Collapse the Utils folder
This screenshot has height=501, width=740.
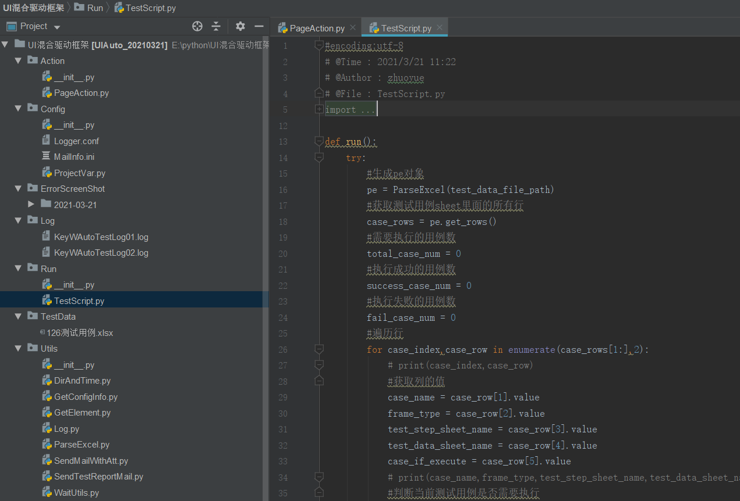pos(19,348)
